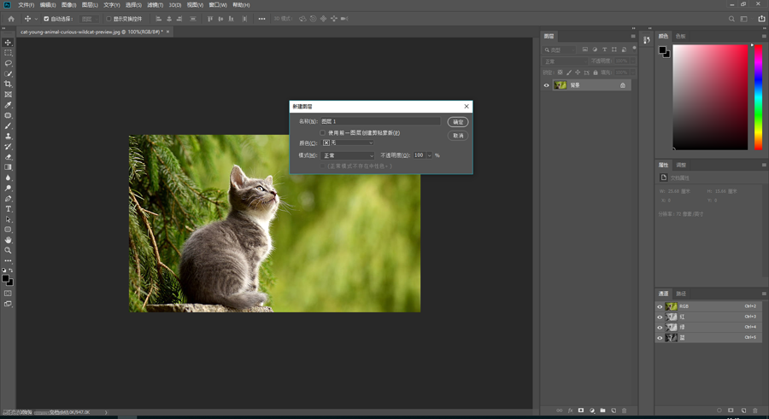This screenshot has width=769, height=419.
Task: Click the 取消 (Cancel) button
Action: 458,136
